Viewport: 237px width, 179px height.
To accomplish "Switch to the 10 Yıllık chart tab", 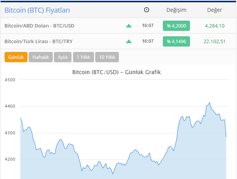I will click(x=107, y=57).
